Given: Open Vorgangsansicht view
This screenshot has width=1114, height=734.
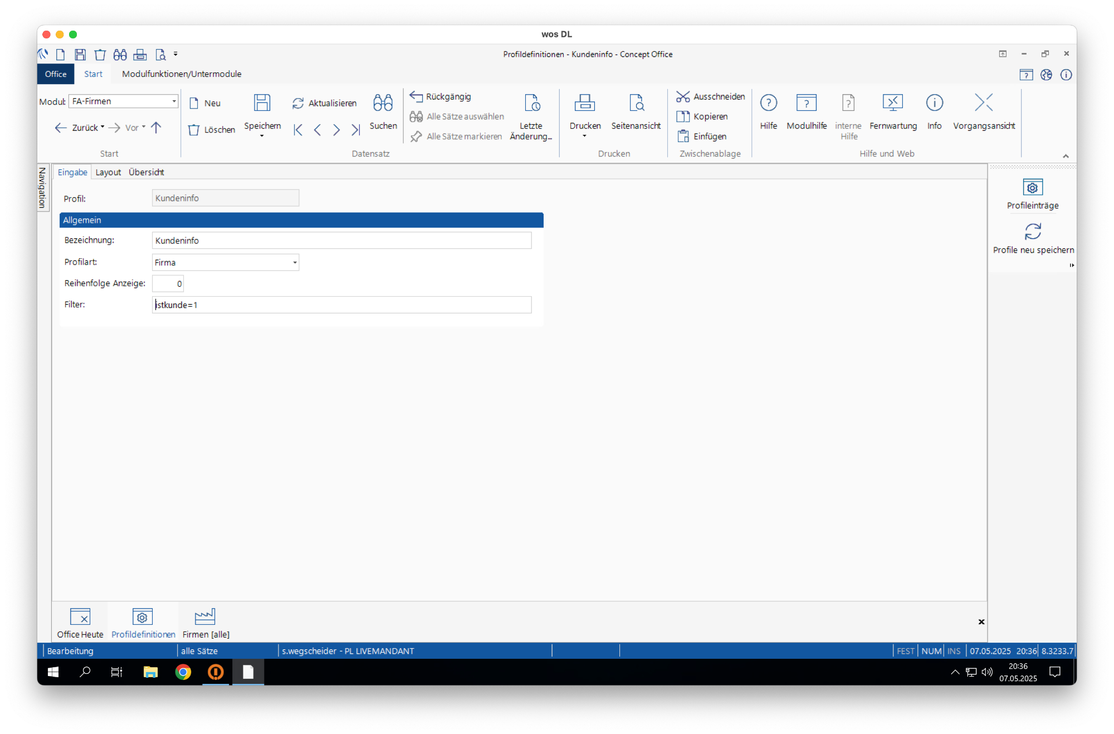Looking at the screenshot, I should click(984, 111).
